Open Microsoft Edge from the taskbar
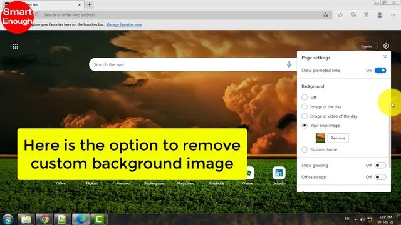Viewport: 401px width, 225px height. tap(81, 219)
